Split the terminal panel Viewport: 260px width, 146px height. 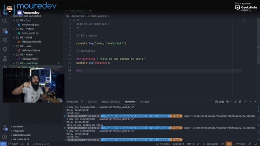click(x=235, y=102)
